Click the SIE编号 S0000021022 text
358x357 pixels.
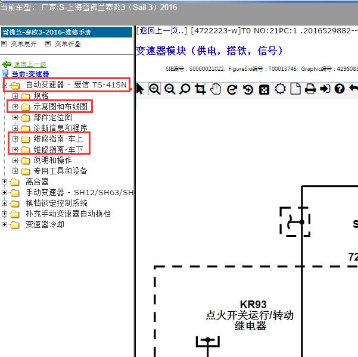point(195,69)
